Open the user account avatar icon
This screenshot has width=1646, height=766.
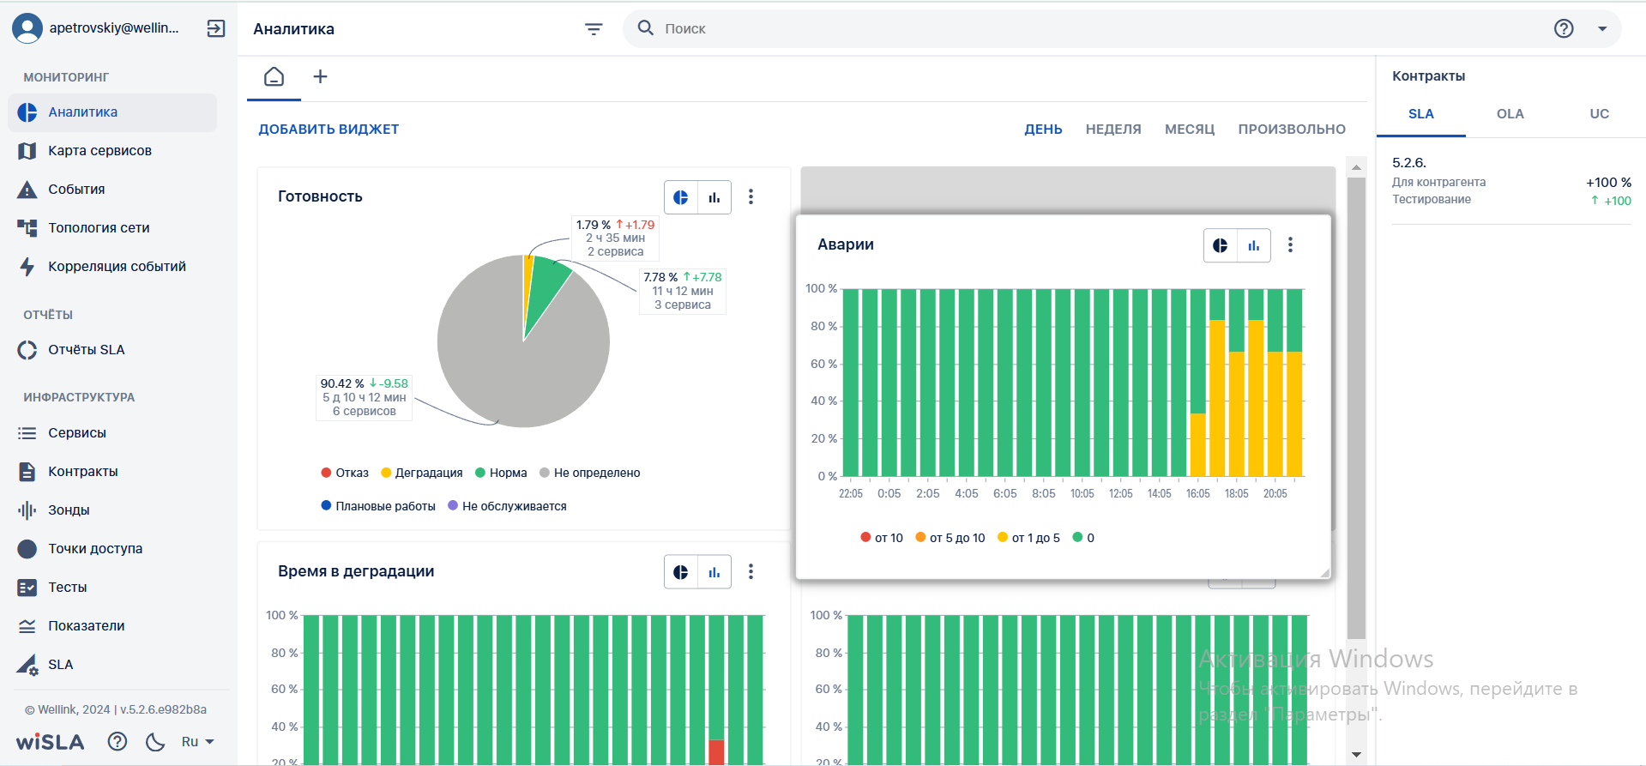click(x=27, y=28)
